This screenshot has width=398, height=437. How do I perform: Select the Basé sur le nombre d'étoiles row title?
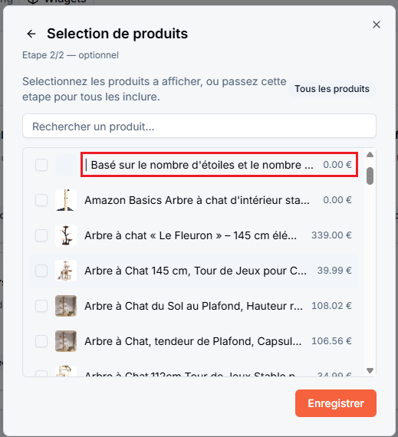point(202,165)
